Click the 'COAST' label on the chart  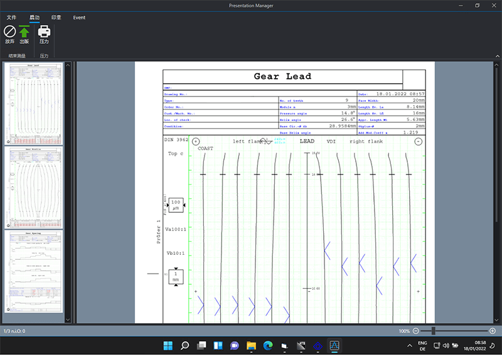click(x=205, y=148)
